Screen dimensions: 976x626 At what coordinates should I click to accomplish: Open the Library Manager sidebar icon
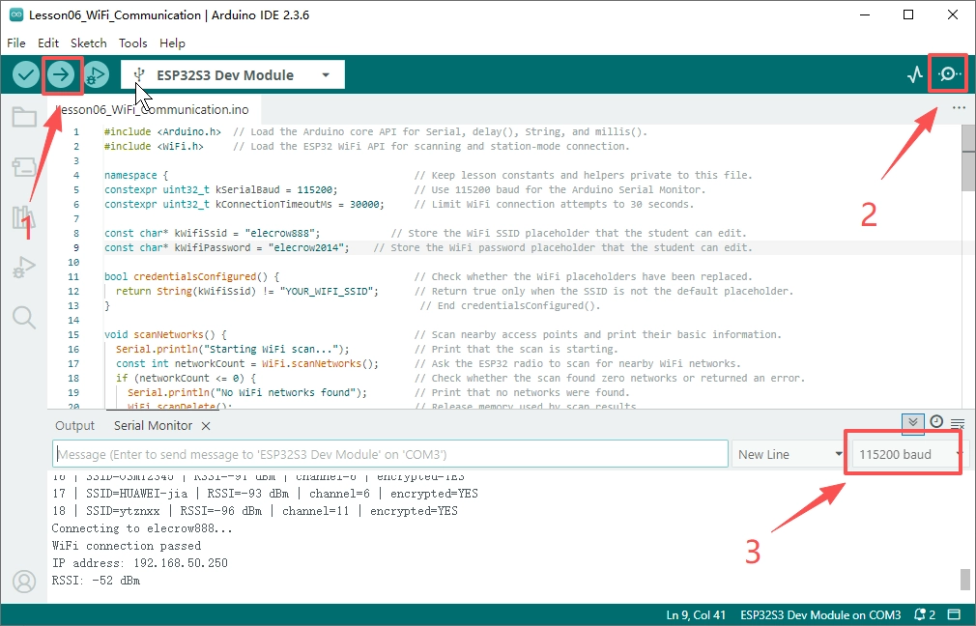[x=24, y=217]
